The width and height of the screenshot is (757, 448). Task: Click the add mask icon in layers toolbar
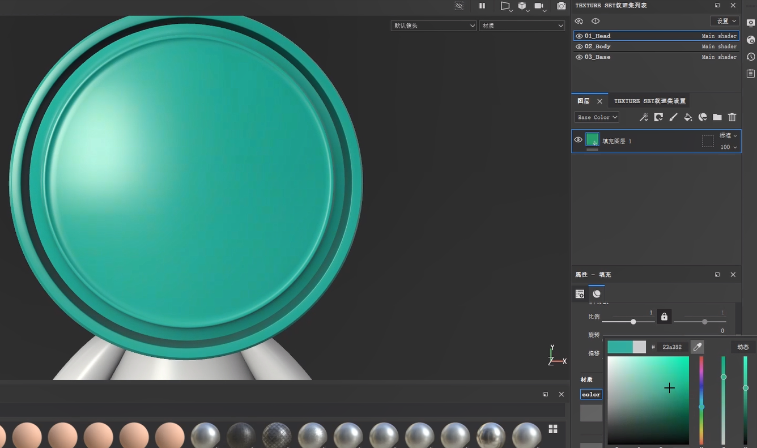(x=658, y=117)
